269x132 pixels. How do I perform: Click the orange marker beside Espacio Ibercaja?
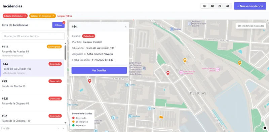point(239,63)
